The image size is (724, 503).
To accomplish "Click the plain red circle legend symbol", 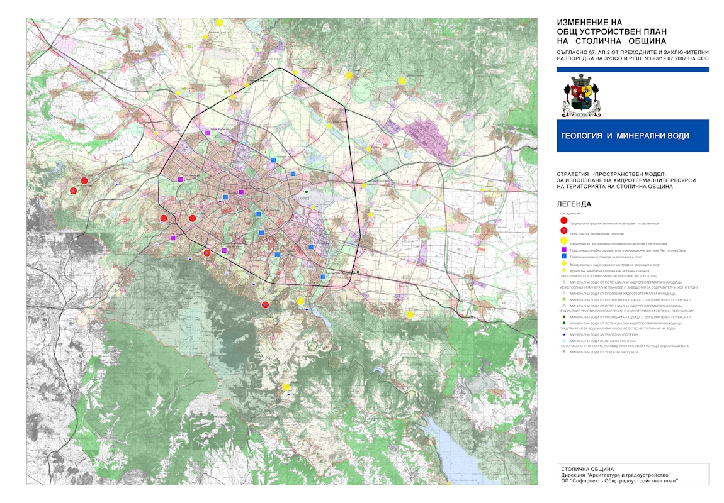I will (x=564, y=221).
